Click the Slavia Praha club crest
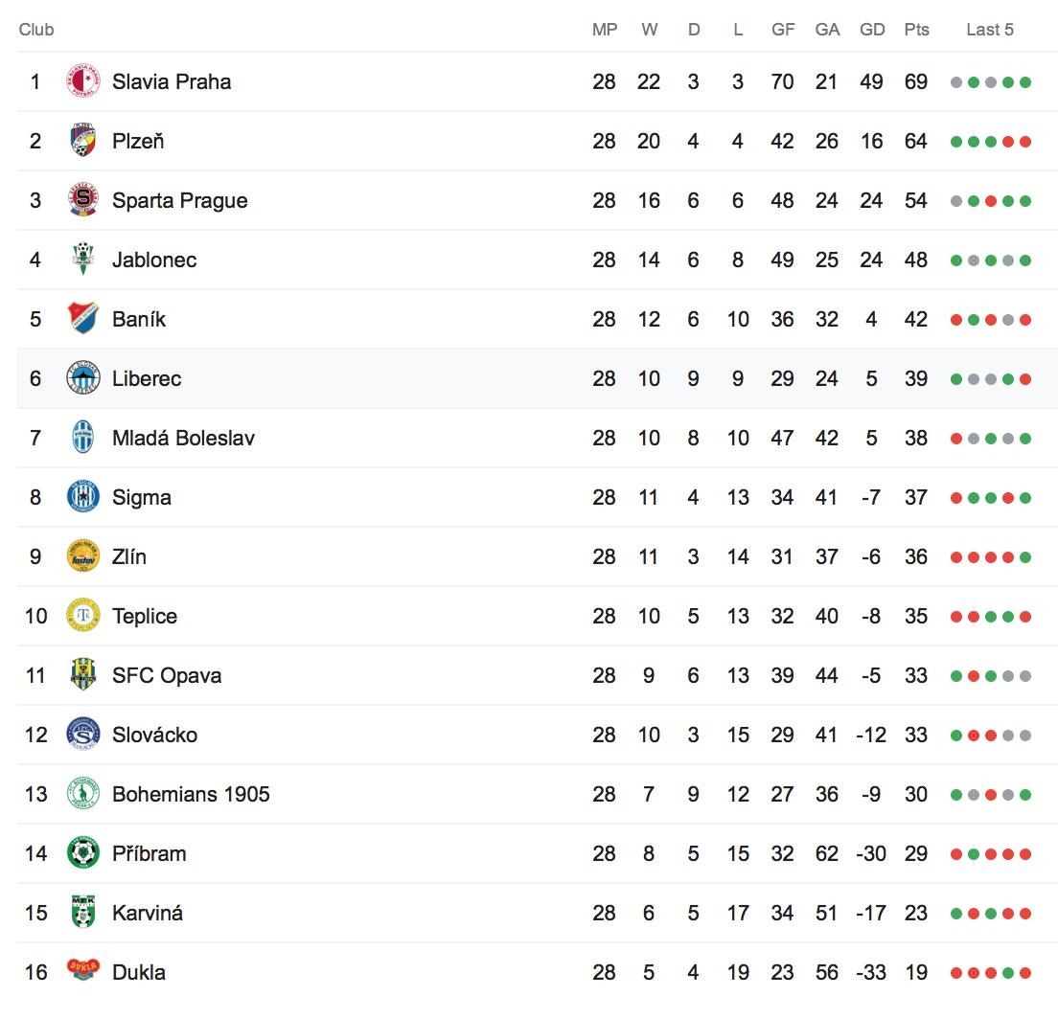This screenshot has width=1058, height=1019. click(83, 81)
